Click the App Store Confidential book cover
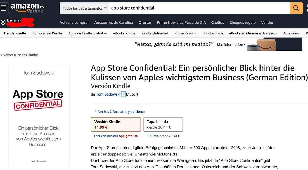The width and height of the screenshot is (308, 170). [x=39, y=116]
